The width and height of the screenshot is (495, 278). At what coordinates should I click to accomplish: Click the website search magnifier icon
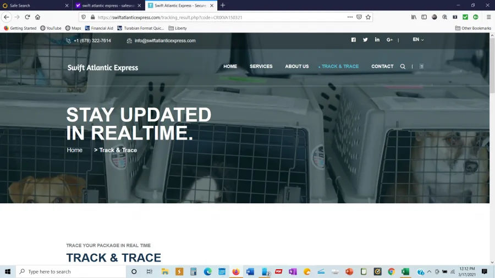[403, 66]
